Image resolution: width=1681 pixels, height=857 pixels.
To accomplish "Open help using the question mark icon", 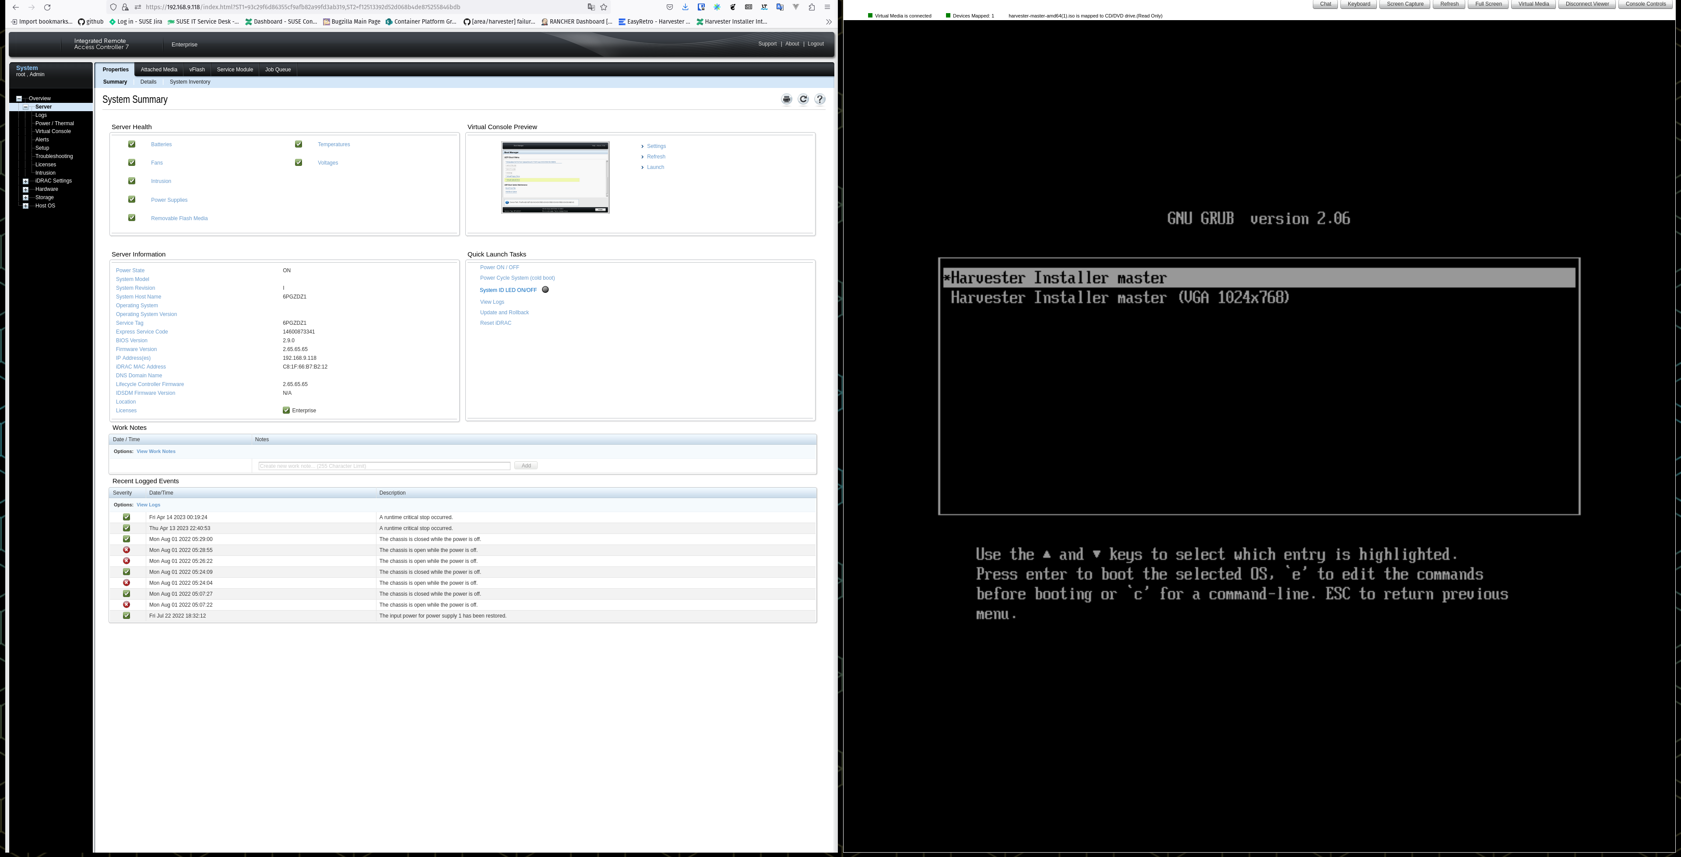I will click(819, 99).
